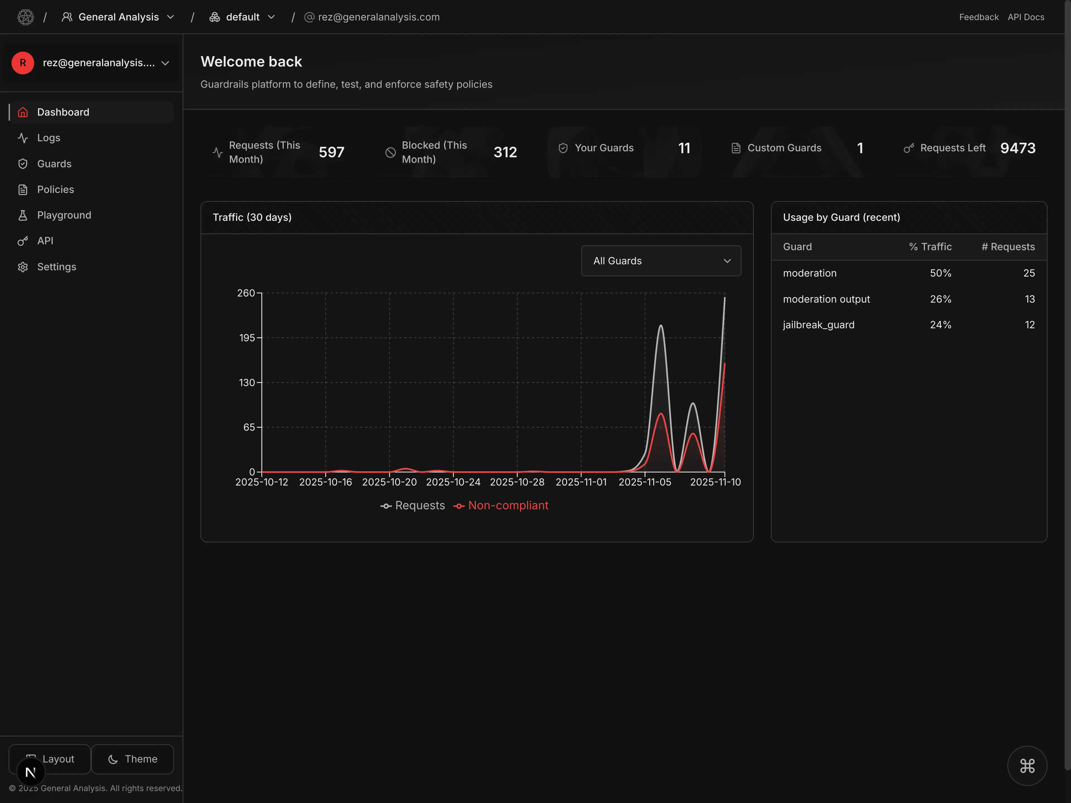The height and width of the screenshot is (803, 1071).
Task: Open the Playground flask icon
Action: (x=23, y=215)
